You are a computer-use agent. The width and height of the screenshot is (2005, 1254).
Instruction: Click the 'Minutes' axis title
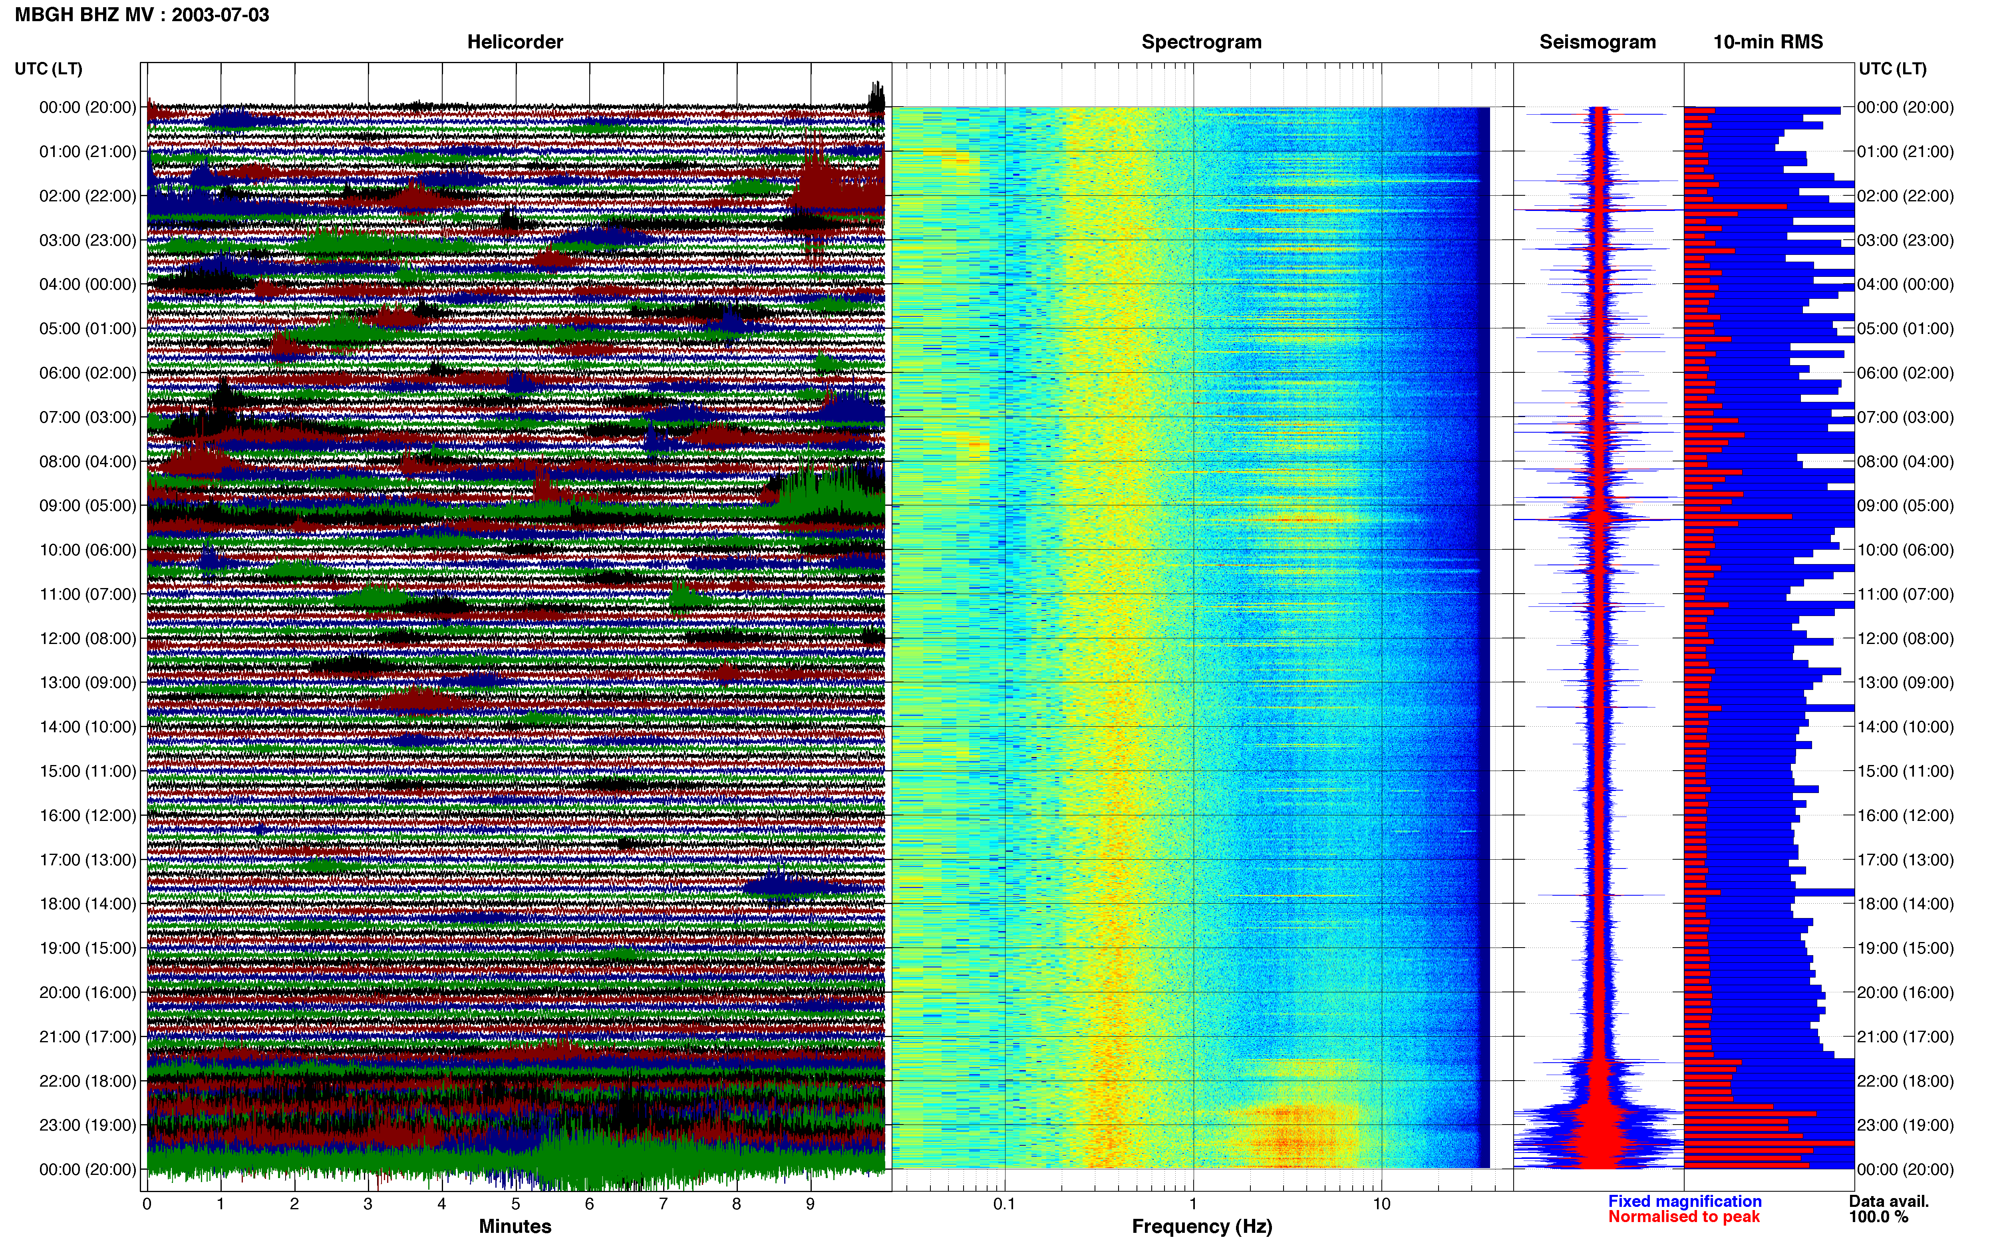pyautogui.click(x=515, y=1226)
